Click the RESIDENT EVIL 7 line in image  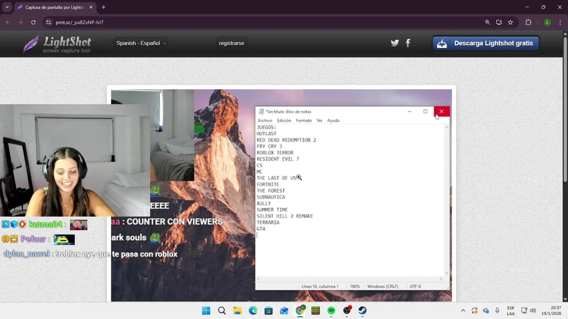pyautogui.click(x=278, y=159)
